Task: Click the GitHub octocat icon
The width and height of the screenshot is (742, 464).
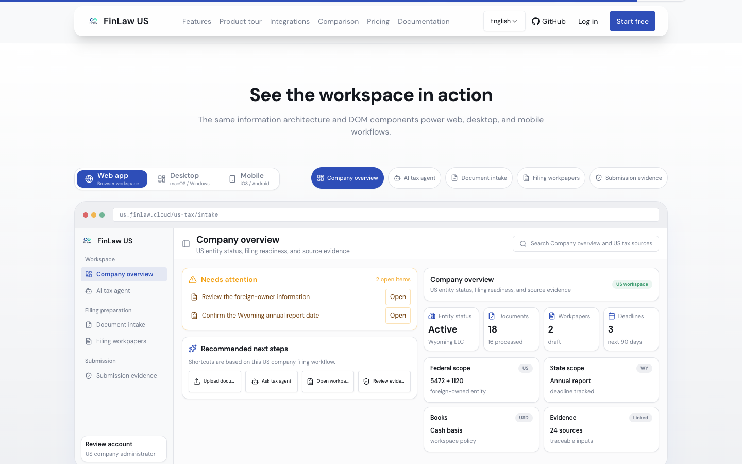Action: [x=536, y=21]
